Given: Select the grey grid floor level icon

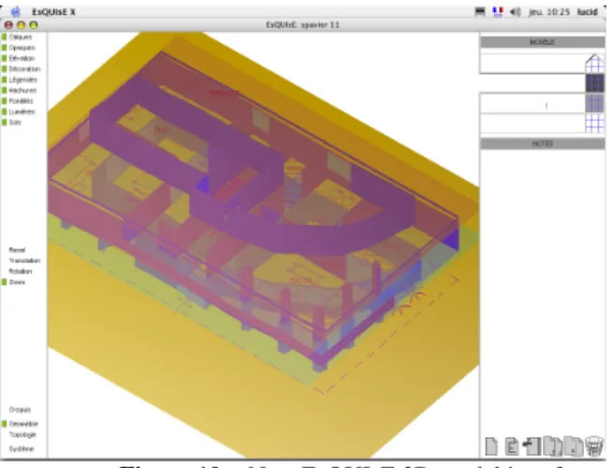Looking at the screenshot, I should pos(594,104).
